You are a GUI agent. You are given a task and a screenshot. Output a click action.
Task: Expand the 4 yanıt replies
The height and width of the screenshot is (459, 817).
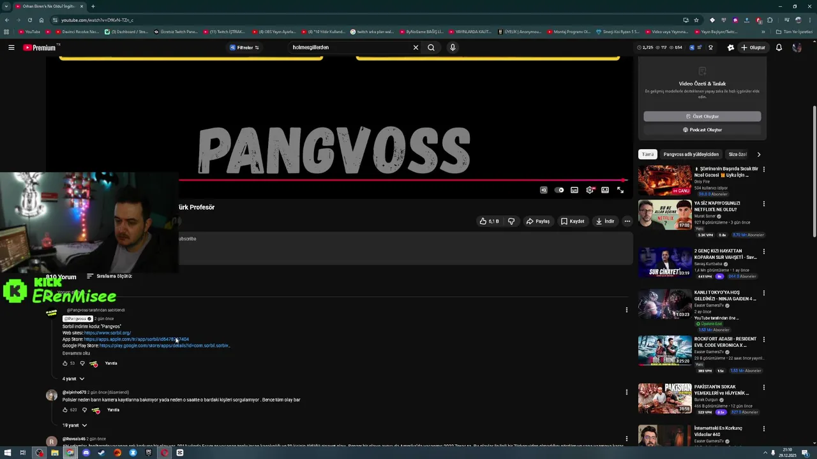coord(73,379)
